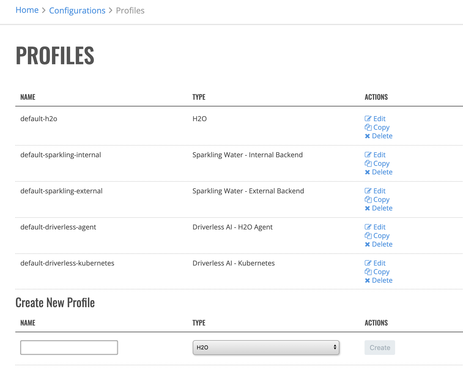Go to Home breadcrumb link
463x380 pixels.
coord(27,10)
